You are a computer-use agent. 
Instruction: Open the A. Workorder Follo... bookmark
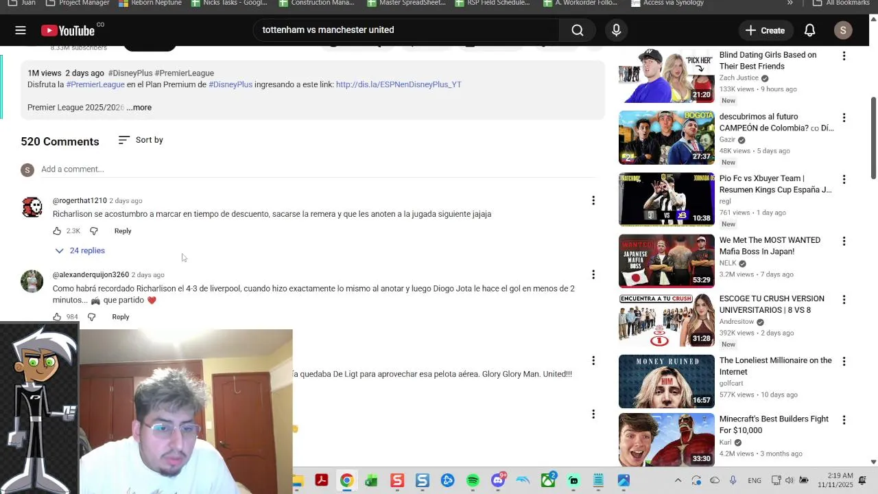(580, 3)
